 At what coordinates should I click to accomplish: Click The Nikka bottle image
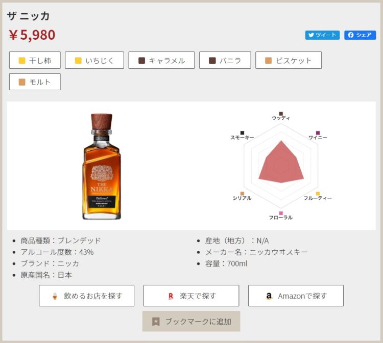click(102, 167)
